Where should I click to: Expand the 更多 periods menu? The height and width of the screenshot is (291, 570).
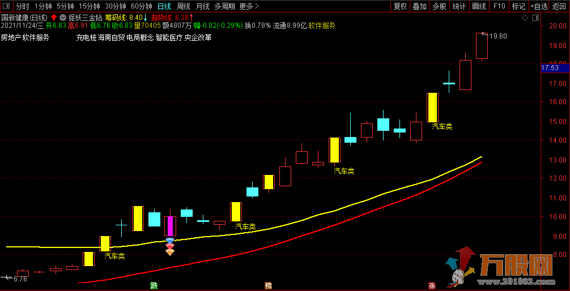248,6
